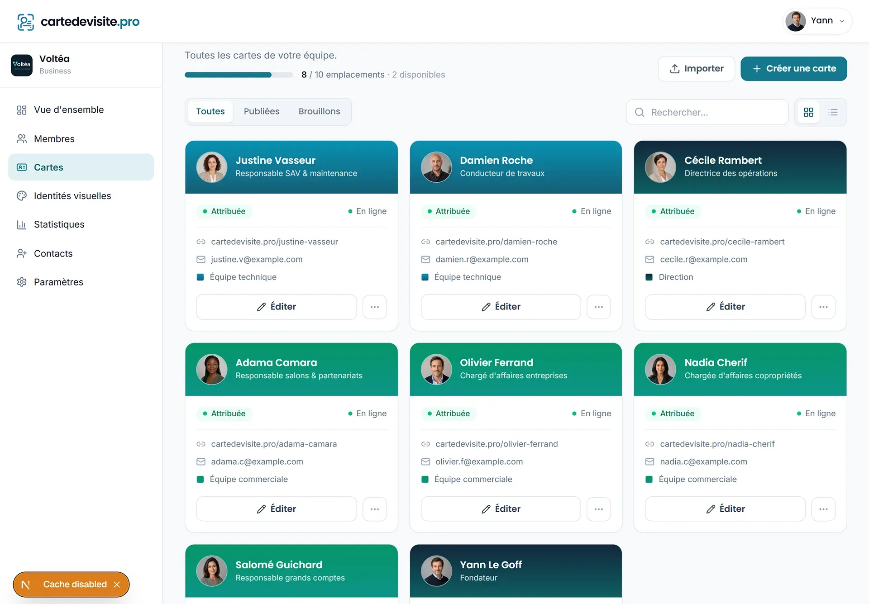Open Paramètres in sidebar
869x604 pixels.
pos(81,282)
